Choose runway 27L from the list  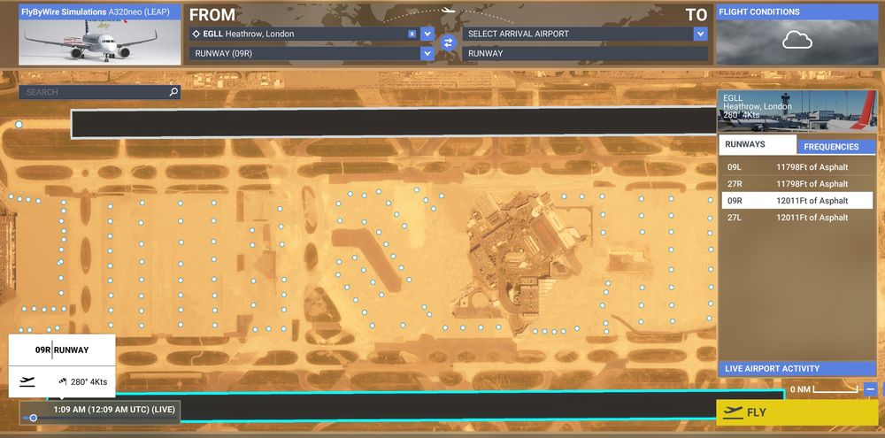(796, 218)
